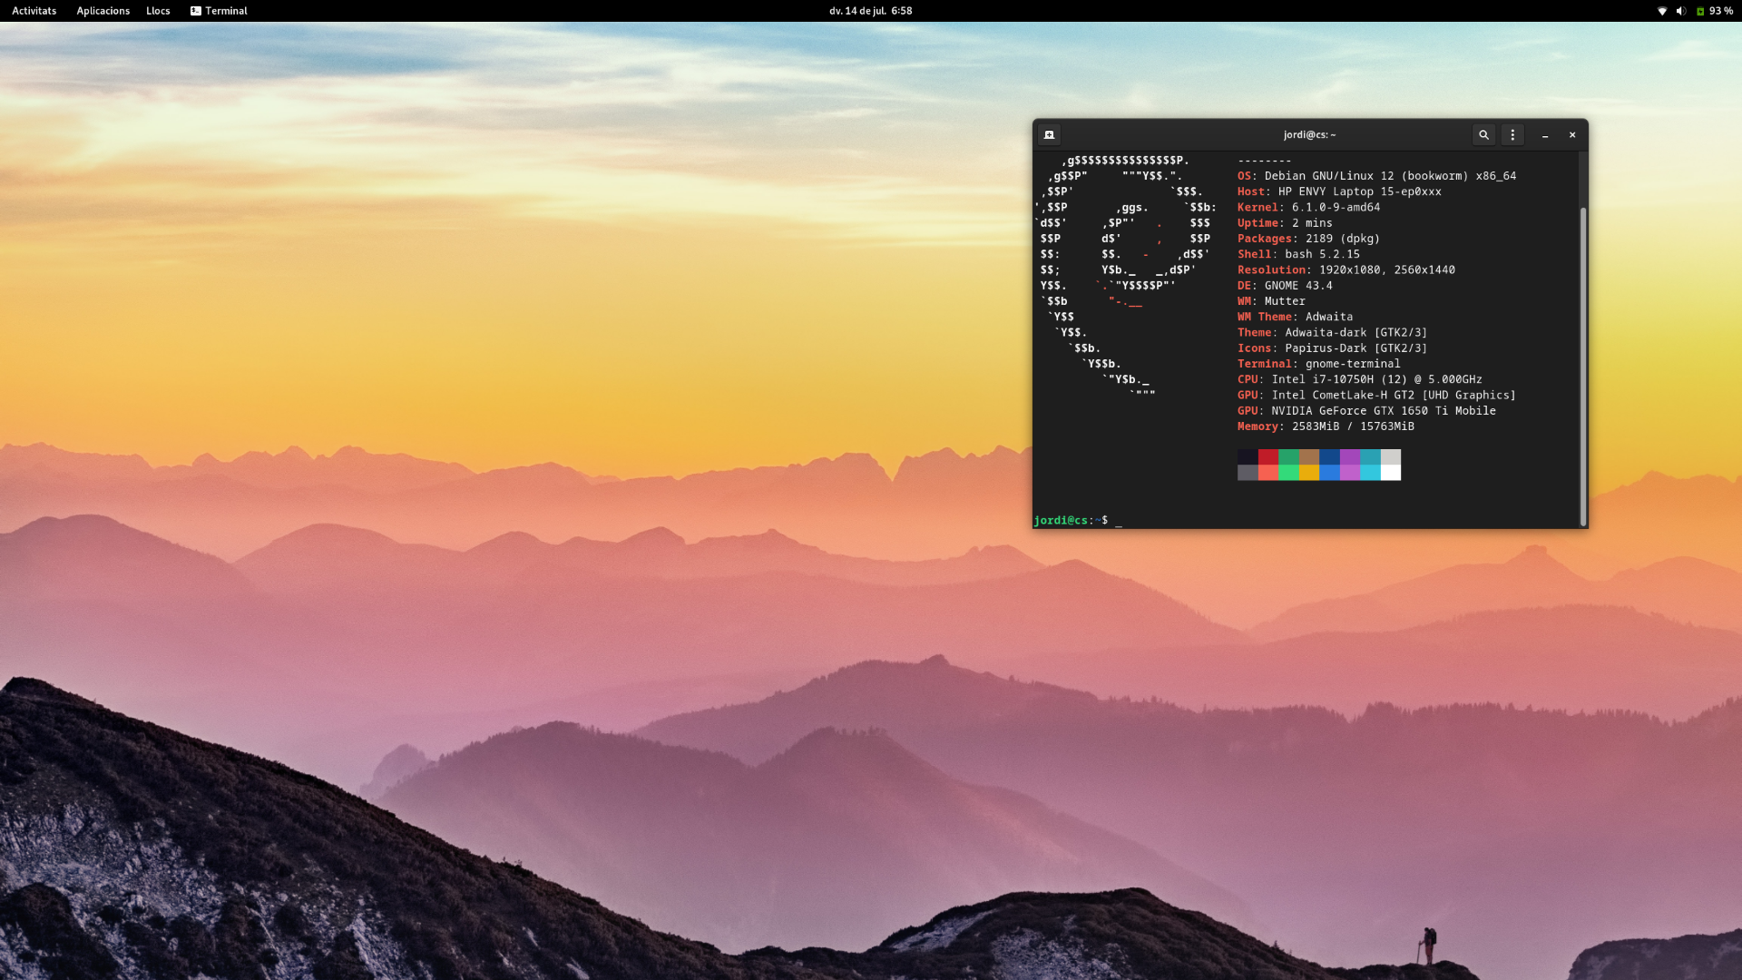Click the WM value Mutter
The height and width of the screenshot is (980, 1742).
pyautogui.click(x=1285, y=301)
